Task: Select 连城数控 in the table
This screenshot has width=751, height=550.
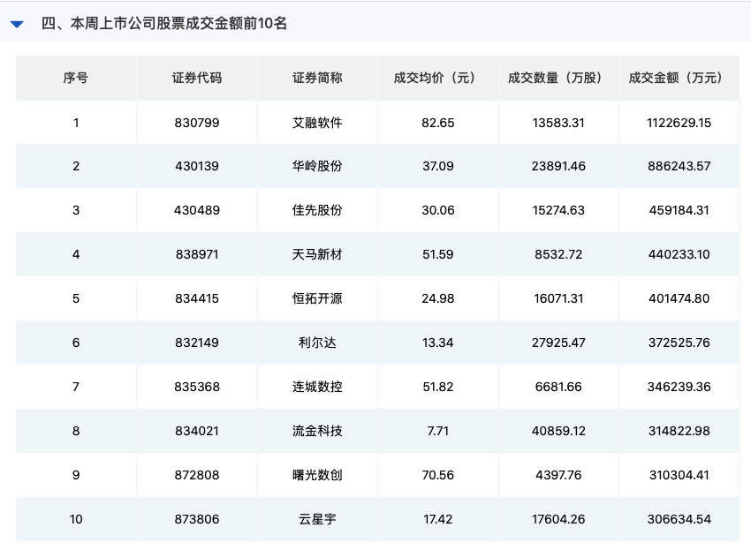Action: click(x=317, y=387)
